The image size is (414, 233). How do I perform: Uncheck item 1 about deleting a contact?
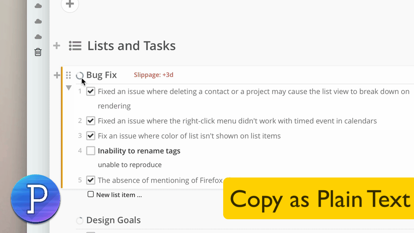(x=91, y=91)
